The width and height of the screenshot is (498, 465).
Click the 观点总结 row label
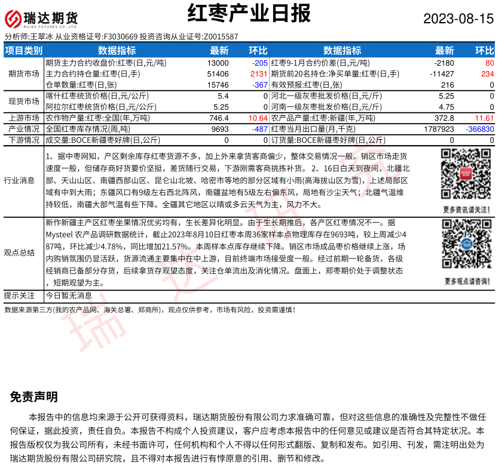[x=19, y=252]
